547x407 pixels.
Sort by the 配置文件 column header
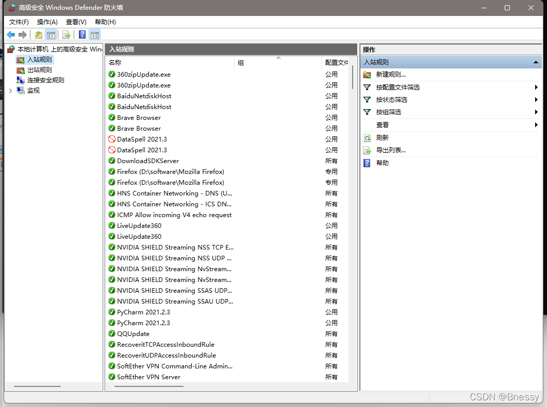click(336, 63)
